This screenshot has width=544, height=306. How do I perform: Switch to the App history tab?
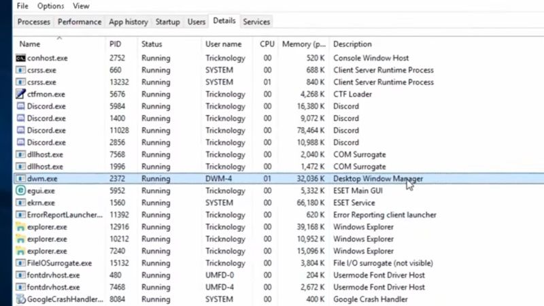[x=129, y=22]
